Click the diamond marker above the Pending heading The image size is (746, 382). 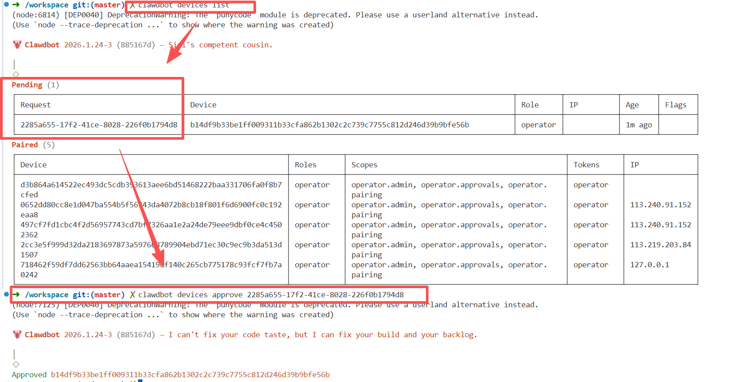(x=16, y=74)
